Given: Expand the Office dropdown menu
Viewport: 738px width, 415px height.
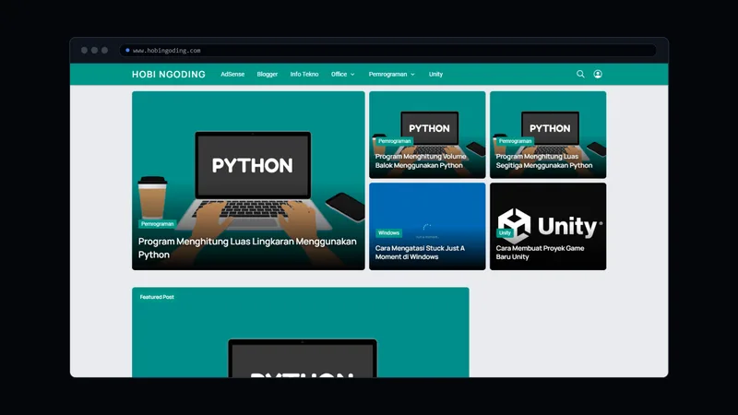Looking at the screenshot, I should click(342, 75).
